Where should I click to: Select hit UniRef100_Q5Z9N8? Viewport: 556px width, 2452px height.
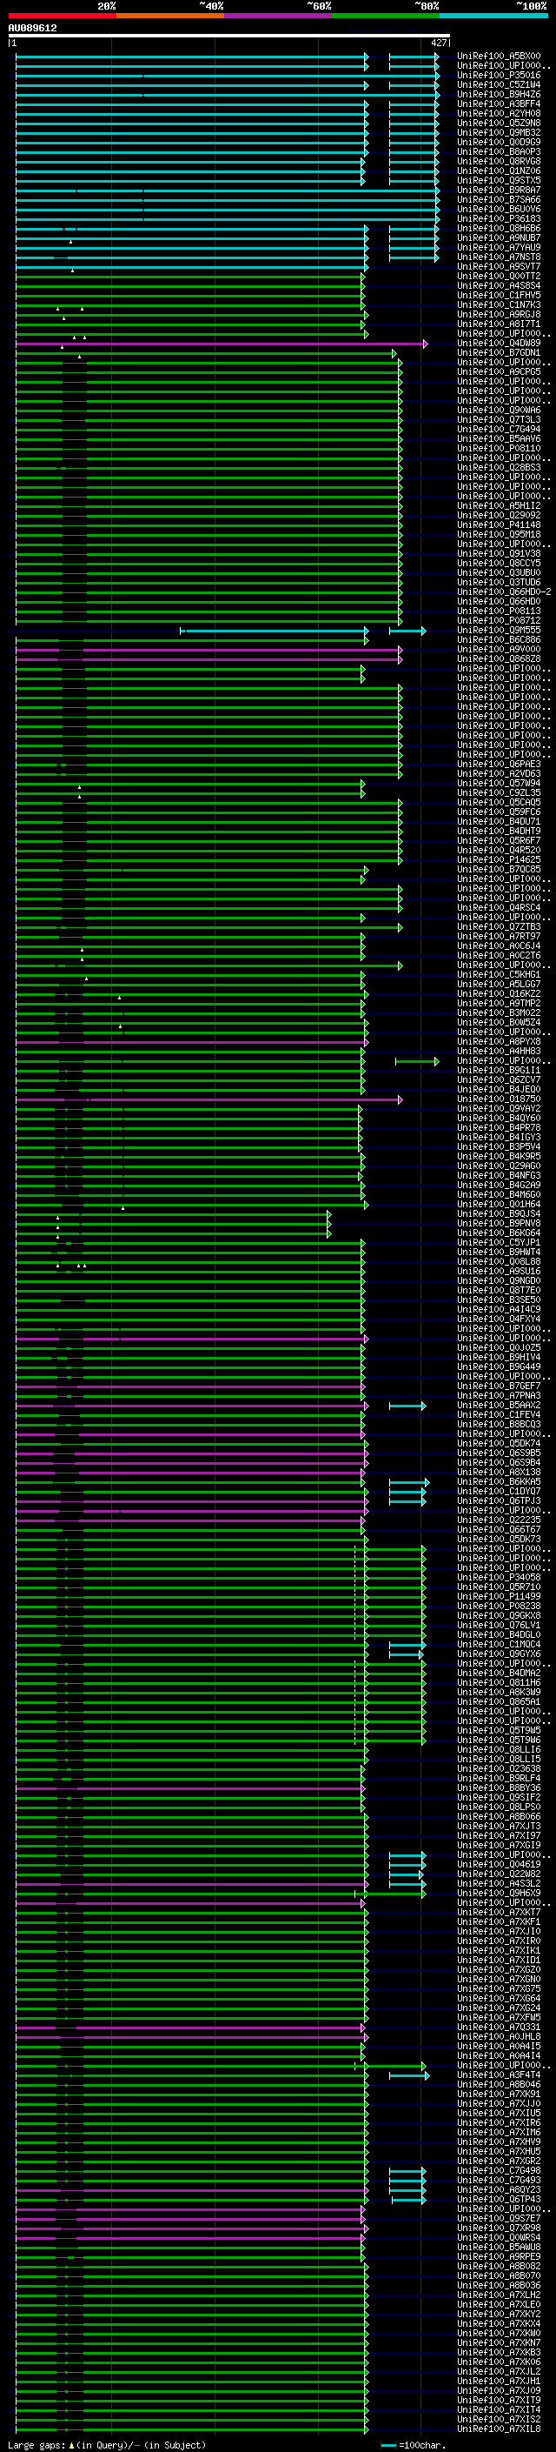[498, 123]
